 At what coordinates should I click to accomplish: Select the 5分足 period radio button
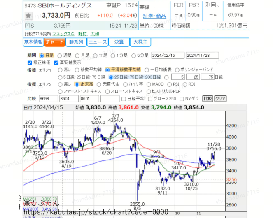133,56
